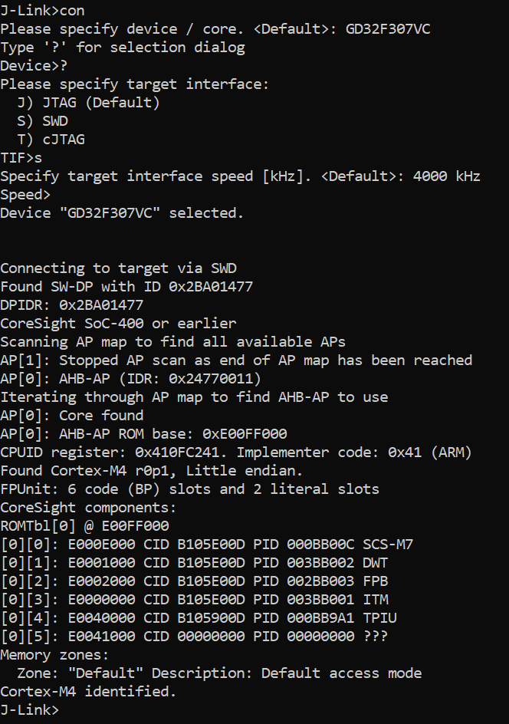Click the 'J-Link>con' command line

click(42, 10)
